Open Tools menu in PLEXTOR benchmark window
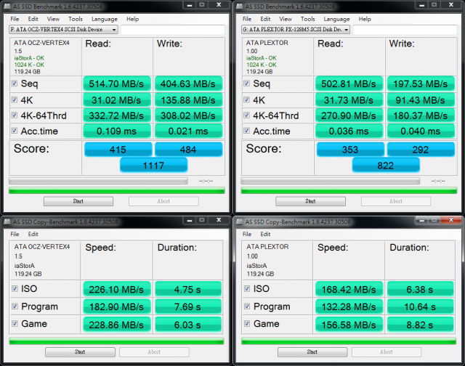Viewport: 465px width, 366px height. [x=307, y=19]
